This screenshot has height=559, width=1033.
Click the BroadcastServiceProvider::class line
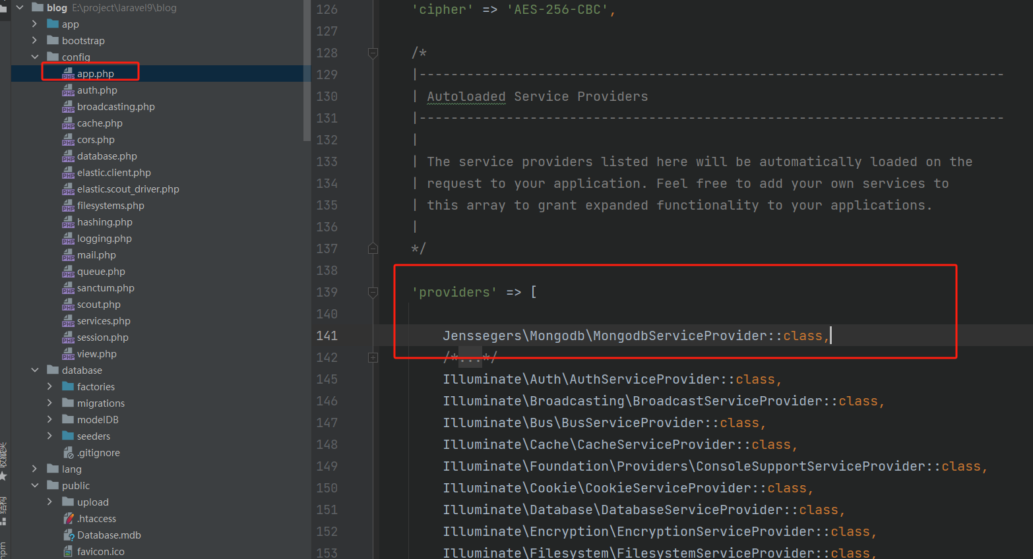pyautogui.click(x=664, y=401)
